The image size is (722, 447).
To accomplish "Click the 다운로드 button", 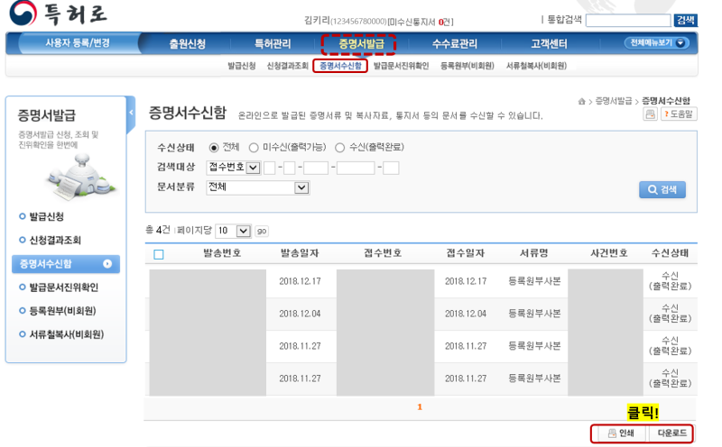I will point(671,433).
